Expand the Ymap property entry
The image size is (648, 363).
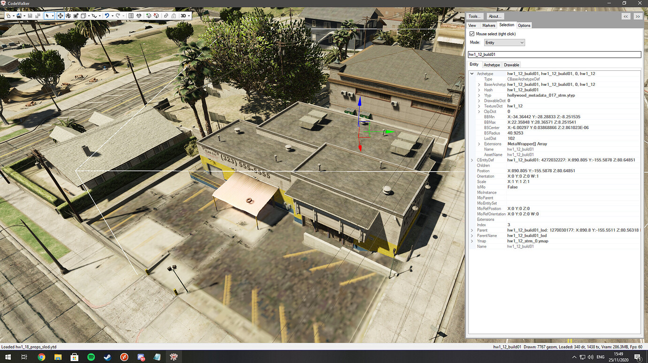[x=471, y=241]
